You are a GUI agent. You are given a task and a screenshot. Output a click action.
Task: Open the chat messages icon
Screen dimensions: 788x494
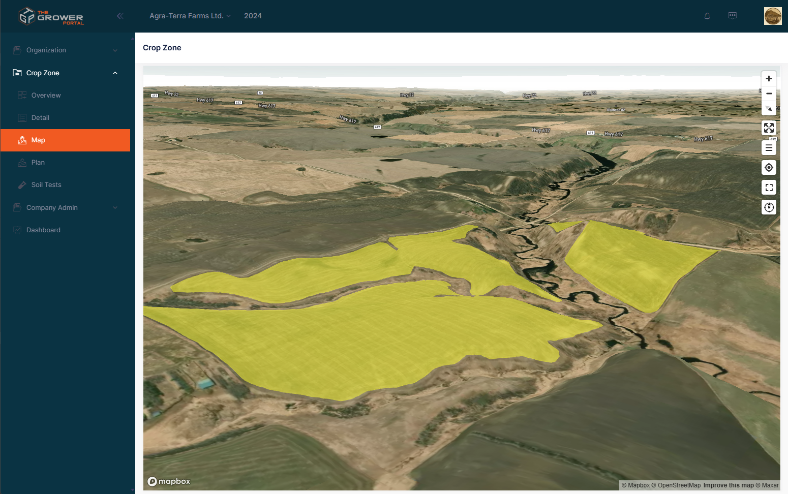732,16
